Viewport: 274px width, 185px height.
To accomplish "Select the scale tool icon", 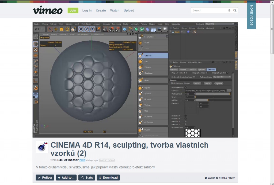I will tap(62, 29).
